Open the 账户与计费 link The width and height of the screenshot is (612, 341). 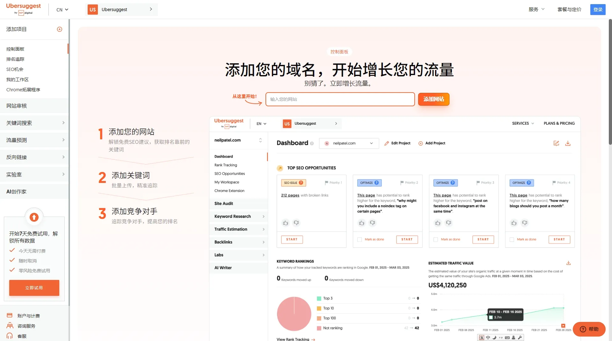[x=28, y=316]
